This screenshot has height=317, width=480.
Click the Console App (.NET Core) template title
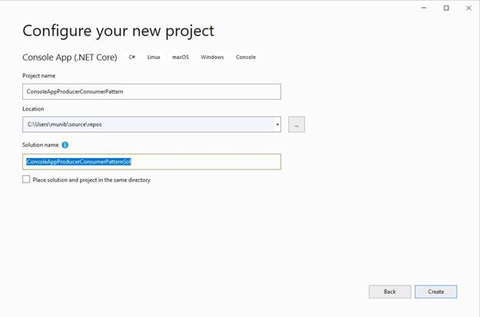(71, 58)
